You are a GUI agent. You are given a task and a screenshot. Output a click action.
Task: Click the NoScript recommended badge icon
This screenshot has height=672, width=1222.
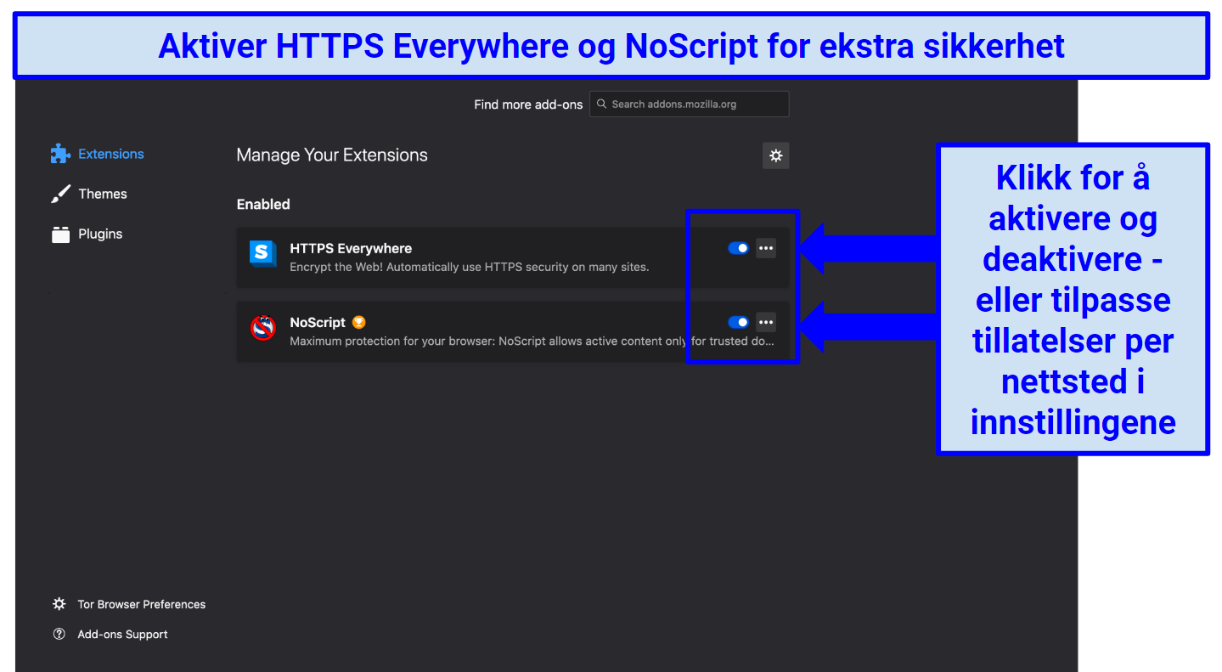[359, 322]
